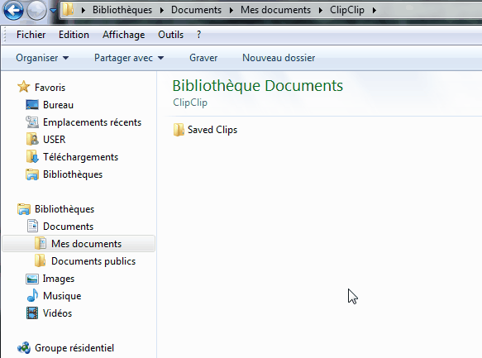Click the Emplacements récents icon
This screenshot has width=482, height=358.
32,122
